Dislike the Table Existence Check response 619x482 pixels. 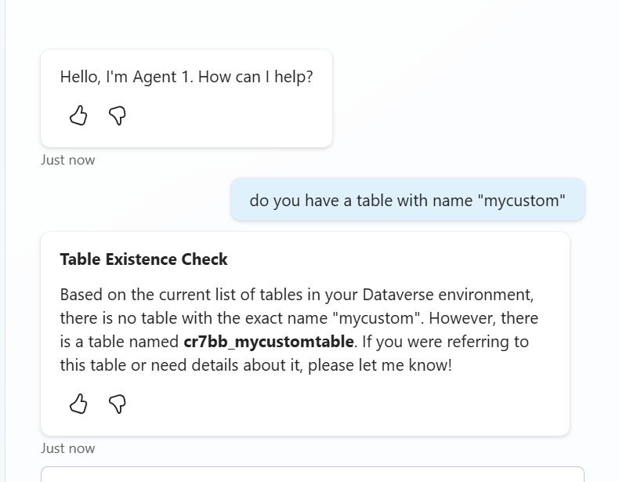click(118, 404)
